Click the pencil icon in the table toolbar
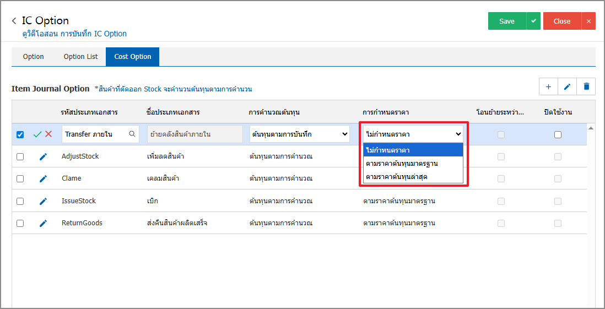 (567, 86)
